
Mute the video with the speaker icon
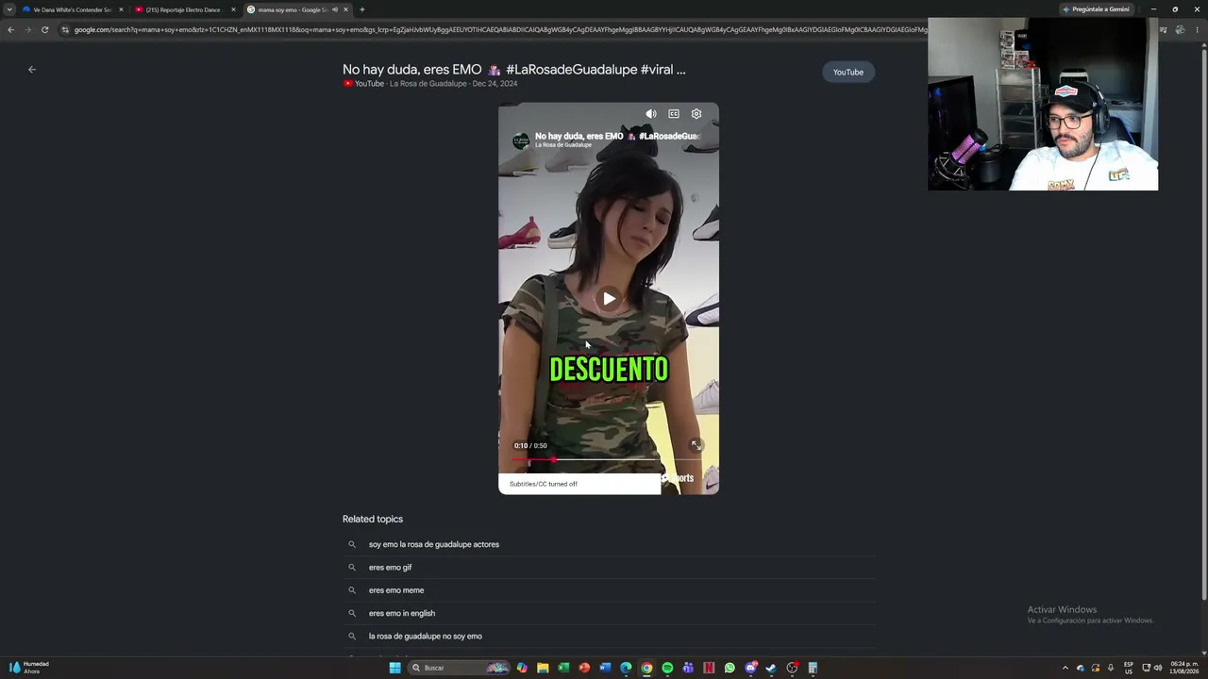(651, 114)
